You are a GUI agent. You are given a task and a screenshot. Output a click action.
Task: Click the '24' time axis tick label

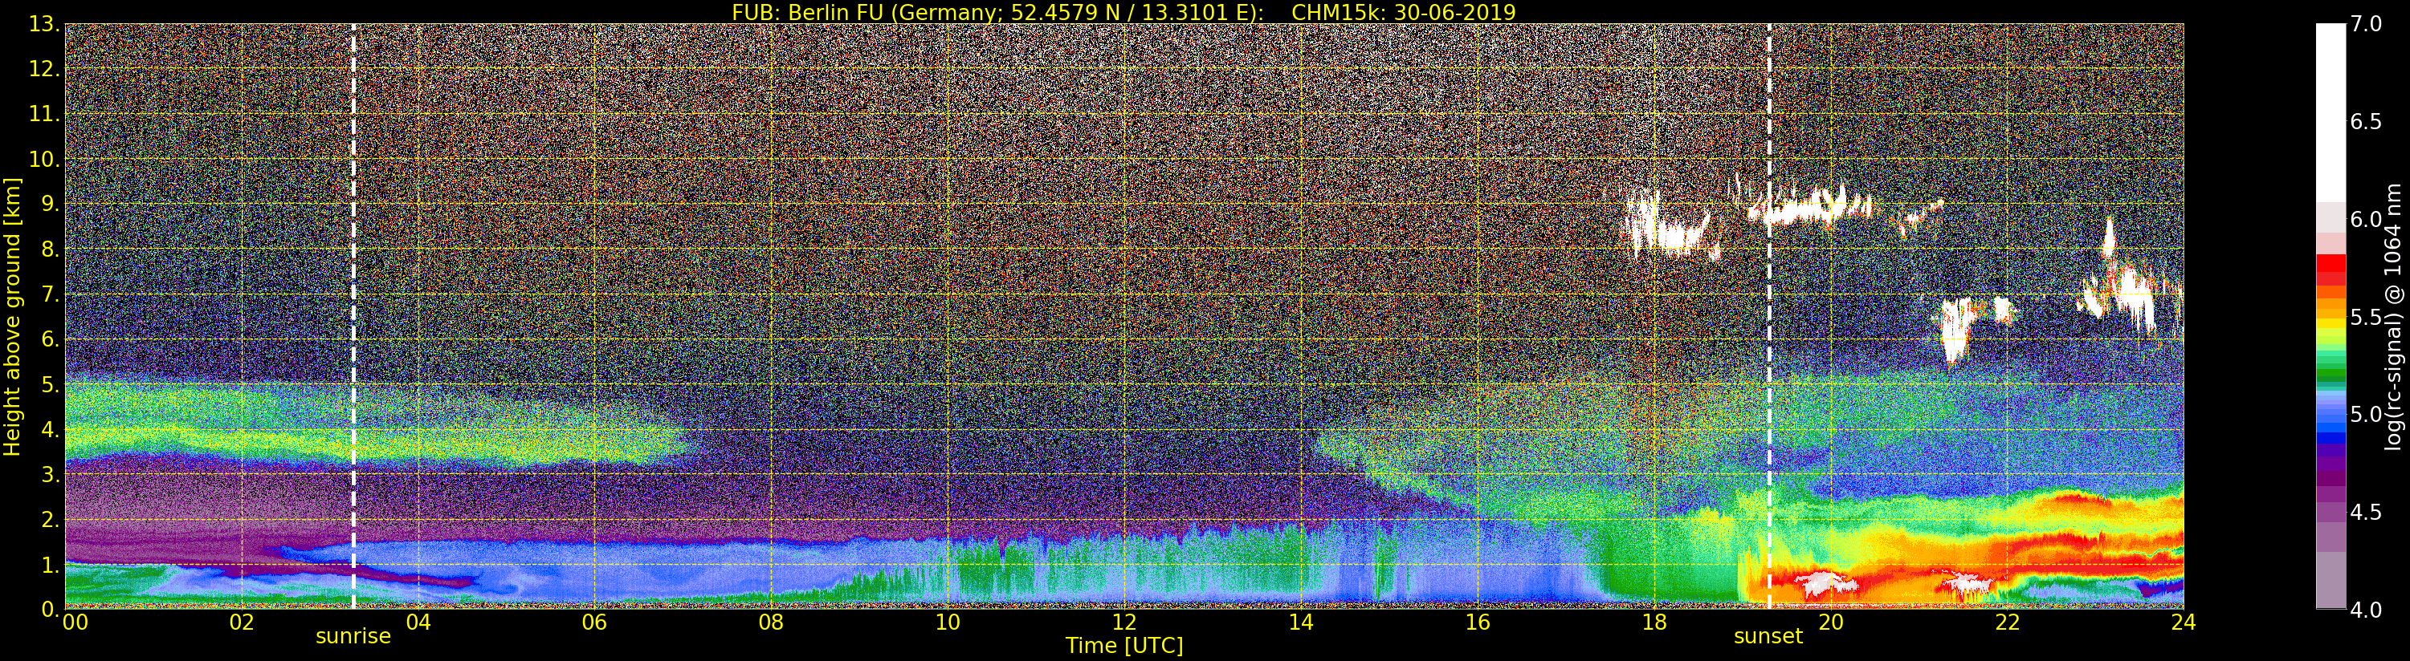[x=2184, y=622]
